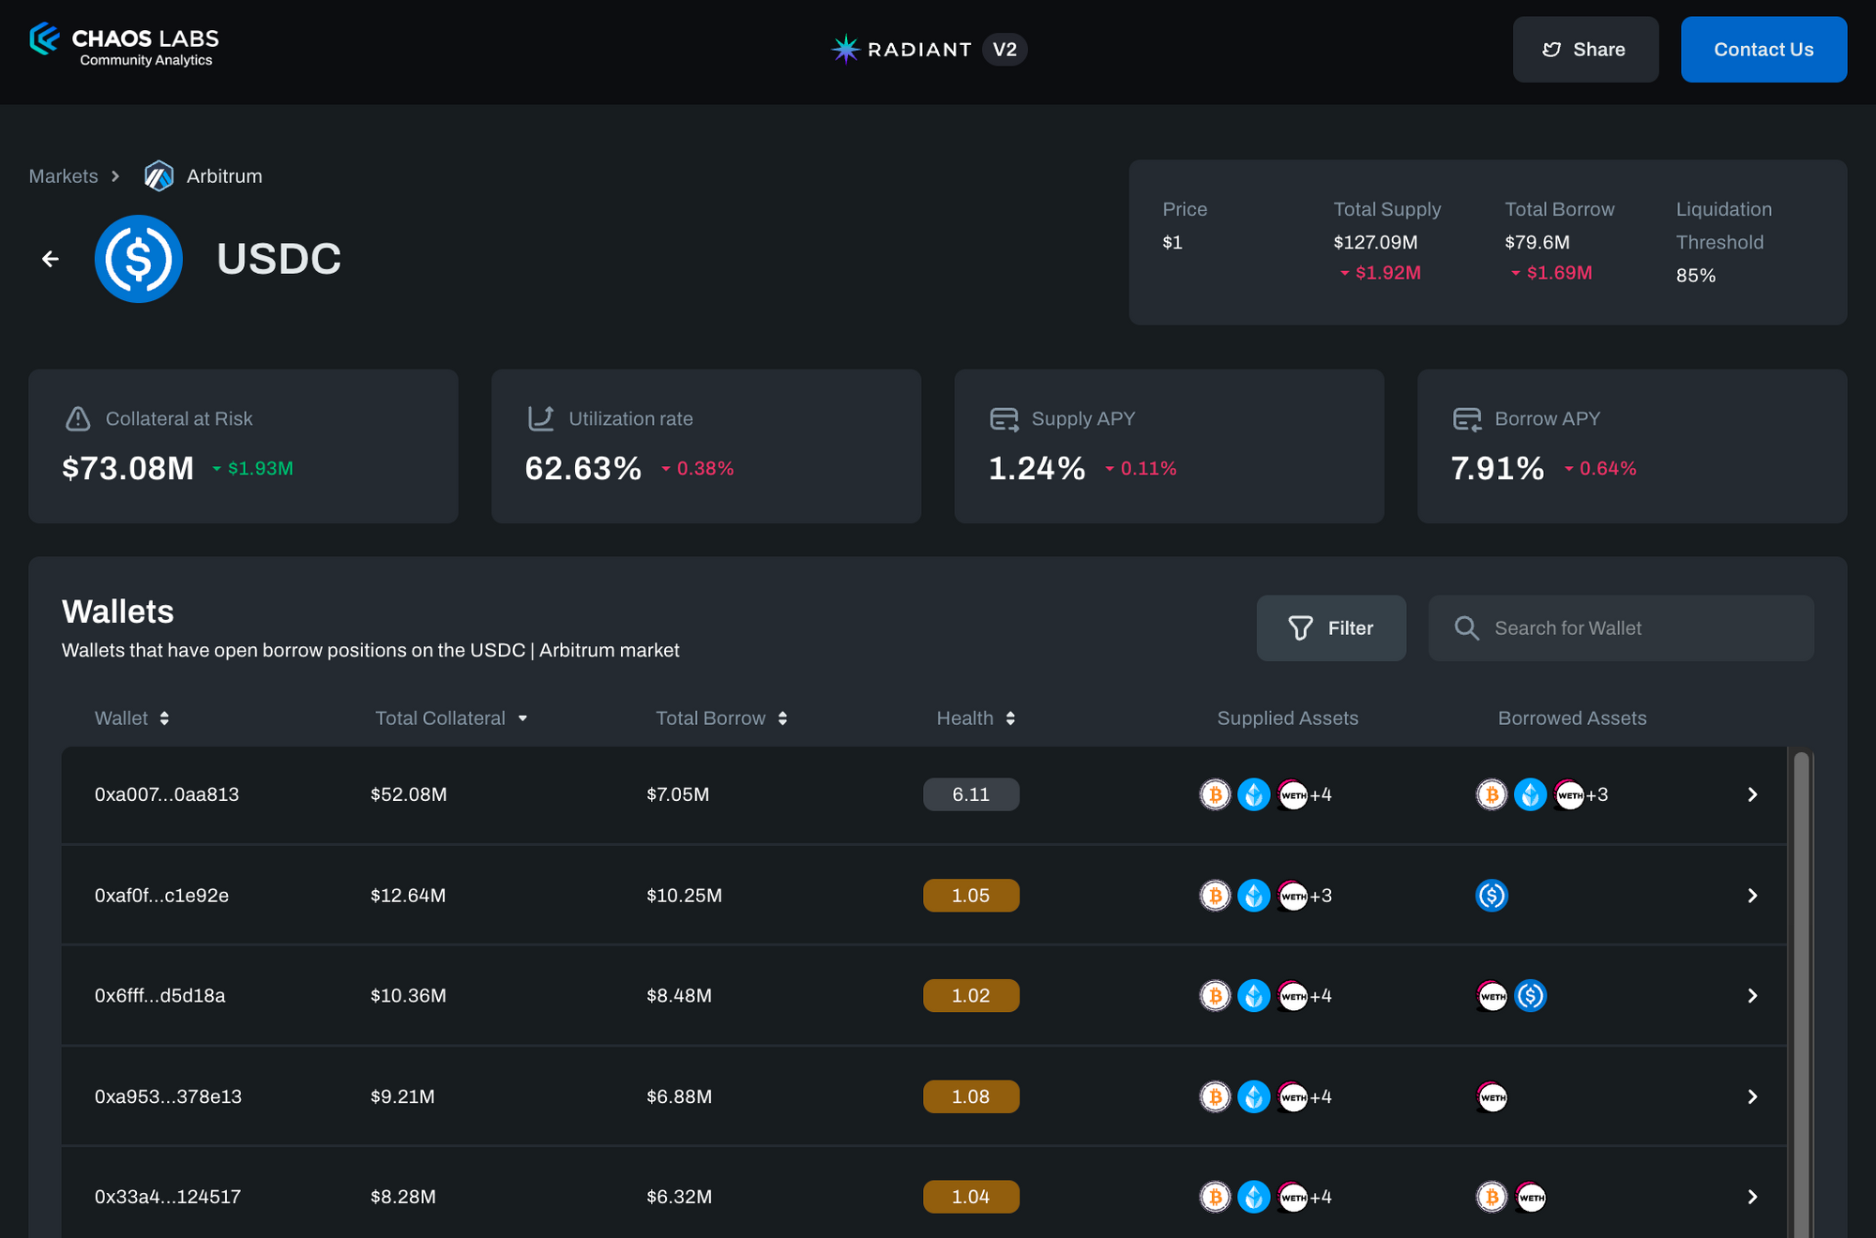The height and width of the screenshot is (1238, 1876).
Task: Expand wallet 0x6fff...d5d18a row chevron
Action: [1751, 996]
